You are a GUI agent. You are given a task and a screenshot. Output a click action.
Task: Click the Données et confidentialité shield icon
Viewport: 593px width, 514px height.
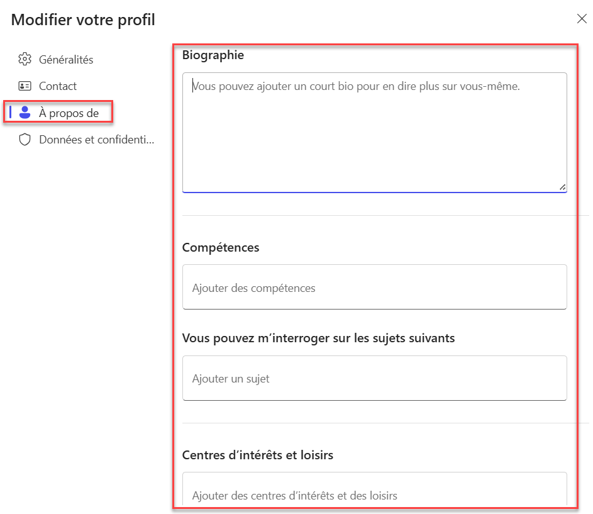pyautogui.click(x=25, y=139)
